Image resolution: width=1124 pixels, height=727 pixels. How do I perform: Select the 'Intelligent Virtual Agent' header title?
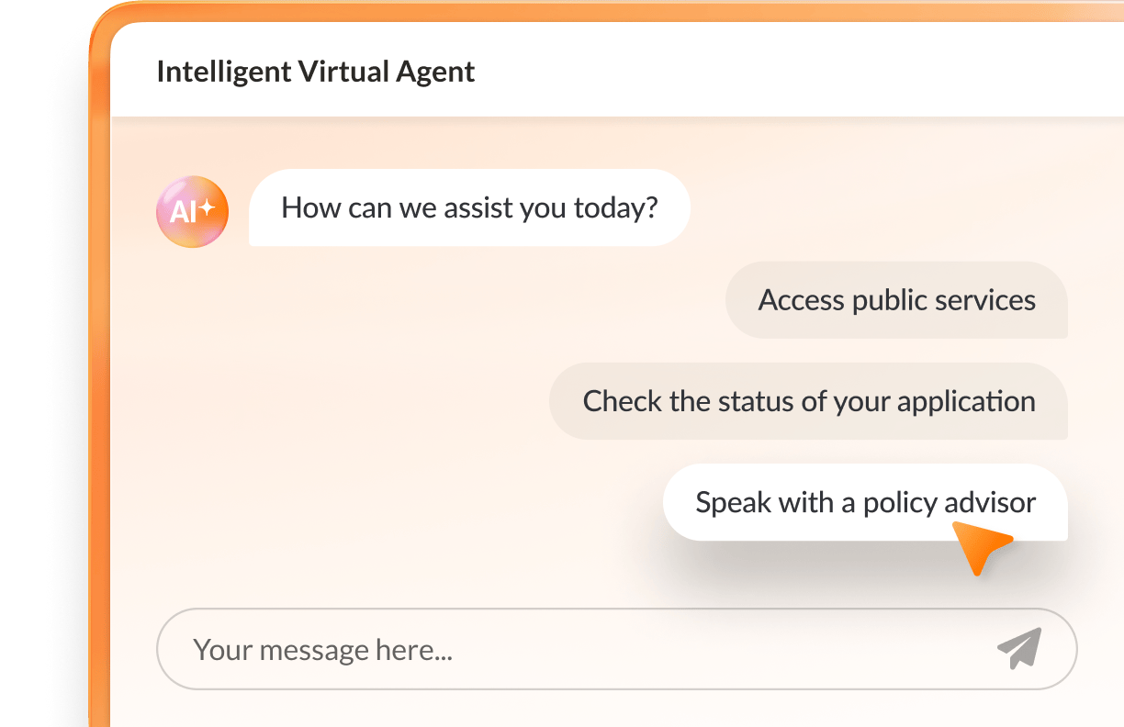(x=316, y=72)
